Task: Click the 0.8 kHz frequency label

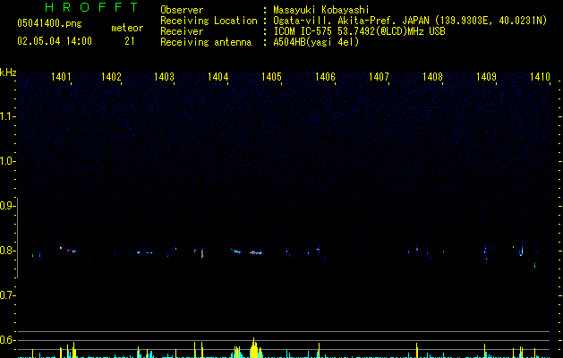Action: click(x=7, y=251)
